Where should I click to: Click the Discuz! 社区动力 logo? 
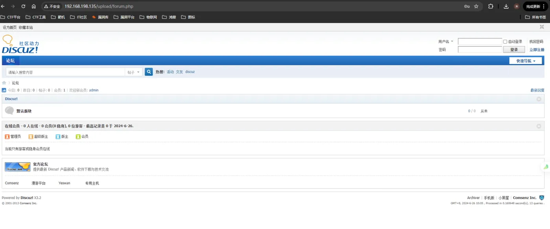pyautogui.click(x=20, y=44)
